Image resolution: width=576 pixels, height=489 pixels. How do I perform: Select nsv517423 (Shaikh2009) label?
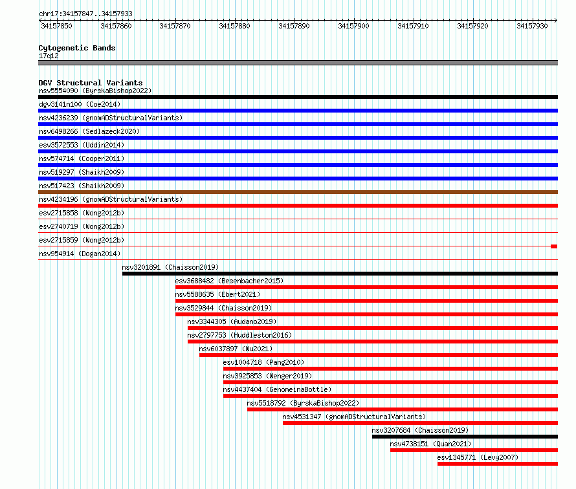click(x=82, y=186)
